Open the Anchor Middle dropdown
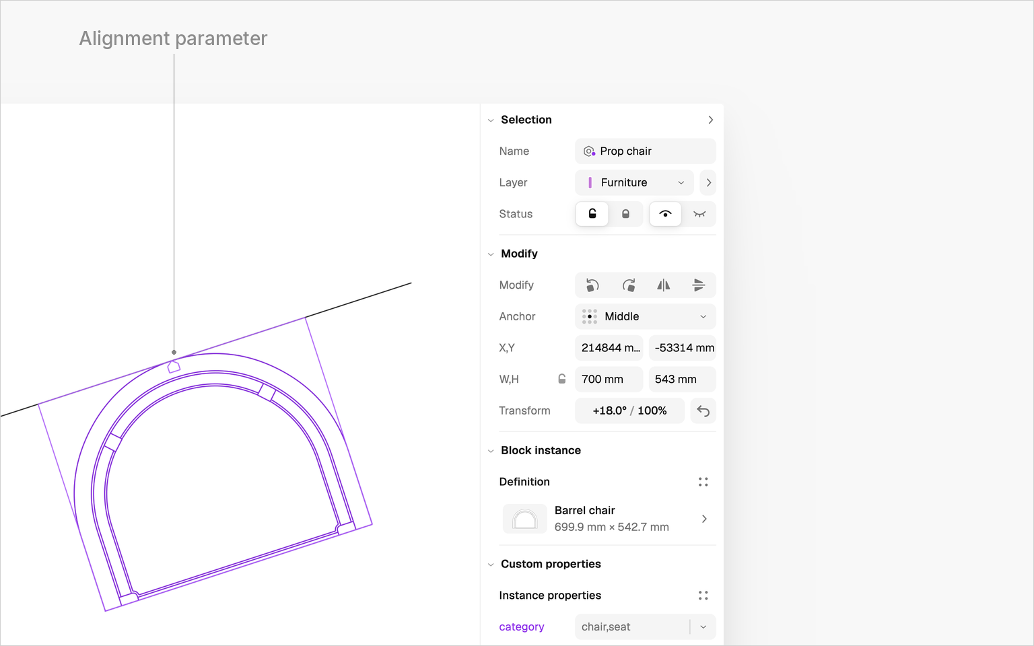Image resolution: width=1034 pixels, height=646 pixels. point(646,317)
